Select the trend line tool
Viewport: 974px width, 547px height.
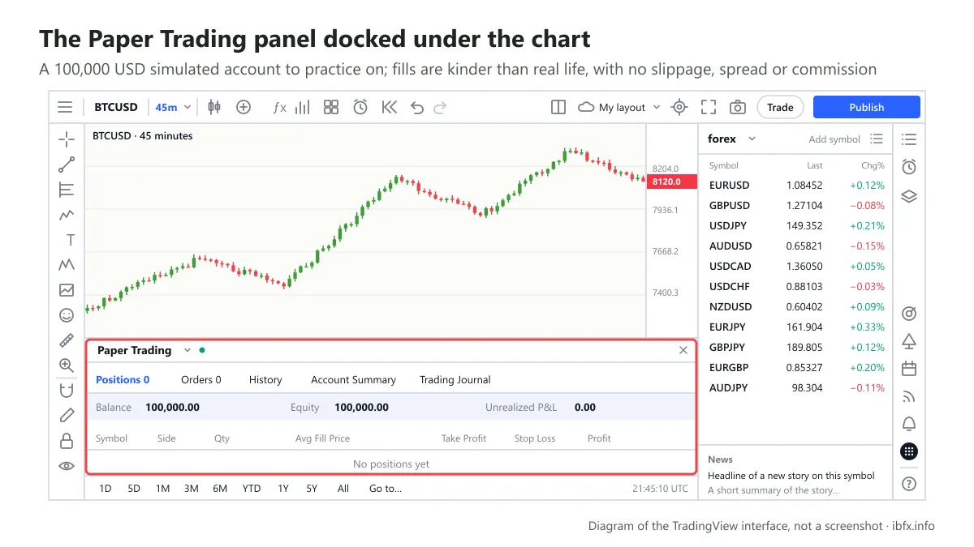[67, 165]
